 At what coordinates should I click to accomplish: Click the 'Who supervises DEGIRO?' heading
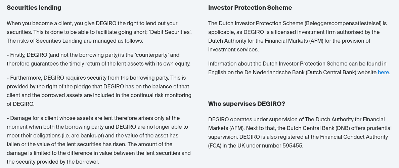point(247,104)
